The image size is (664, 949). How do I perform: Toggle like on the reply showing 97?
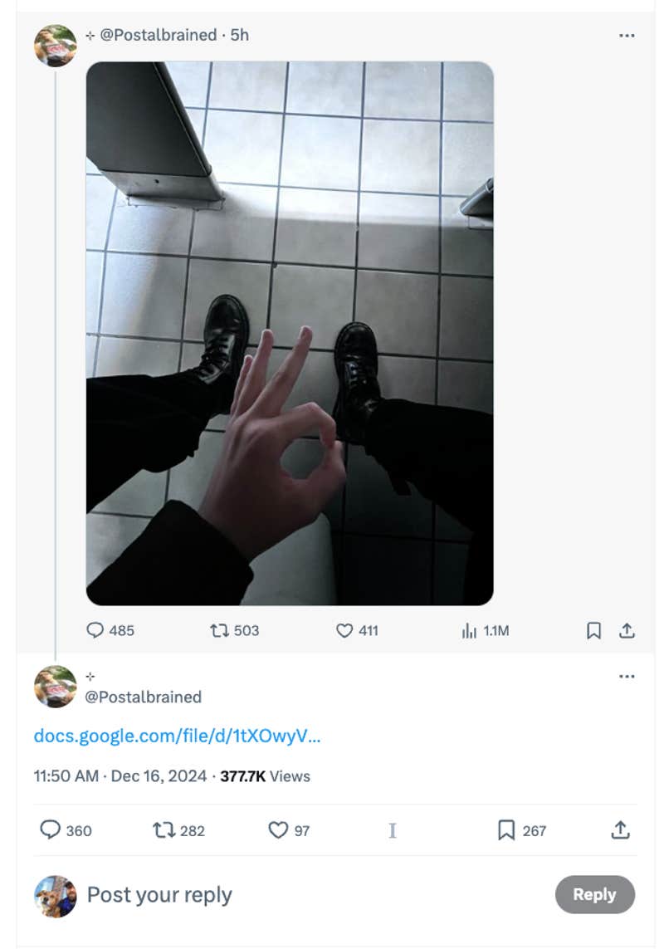277,830
